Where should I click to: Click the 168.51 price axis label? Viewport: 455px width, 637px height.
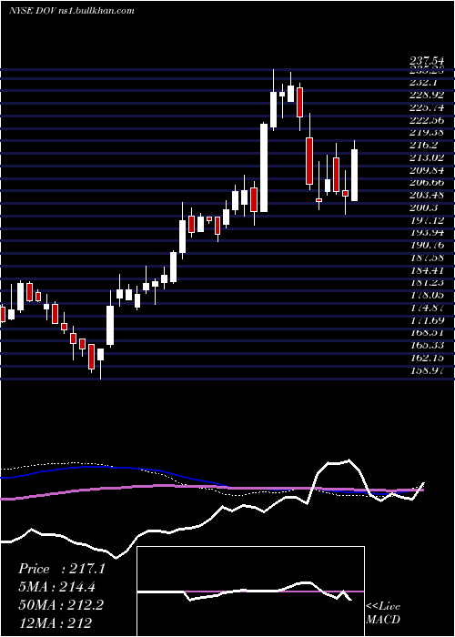426,333
